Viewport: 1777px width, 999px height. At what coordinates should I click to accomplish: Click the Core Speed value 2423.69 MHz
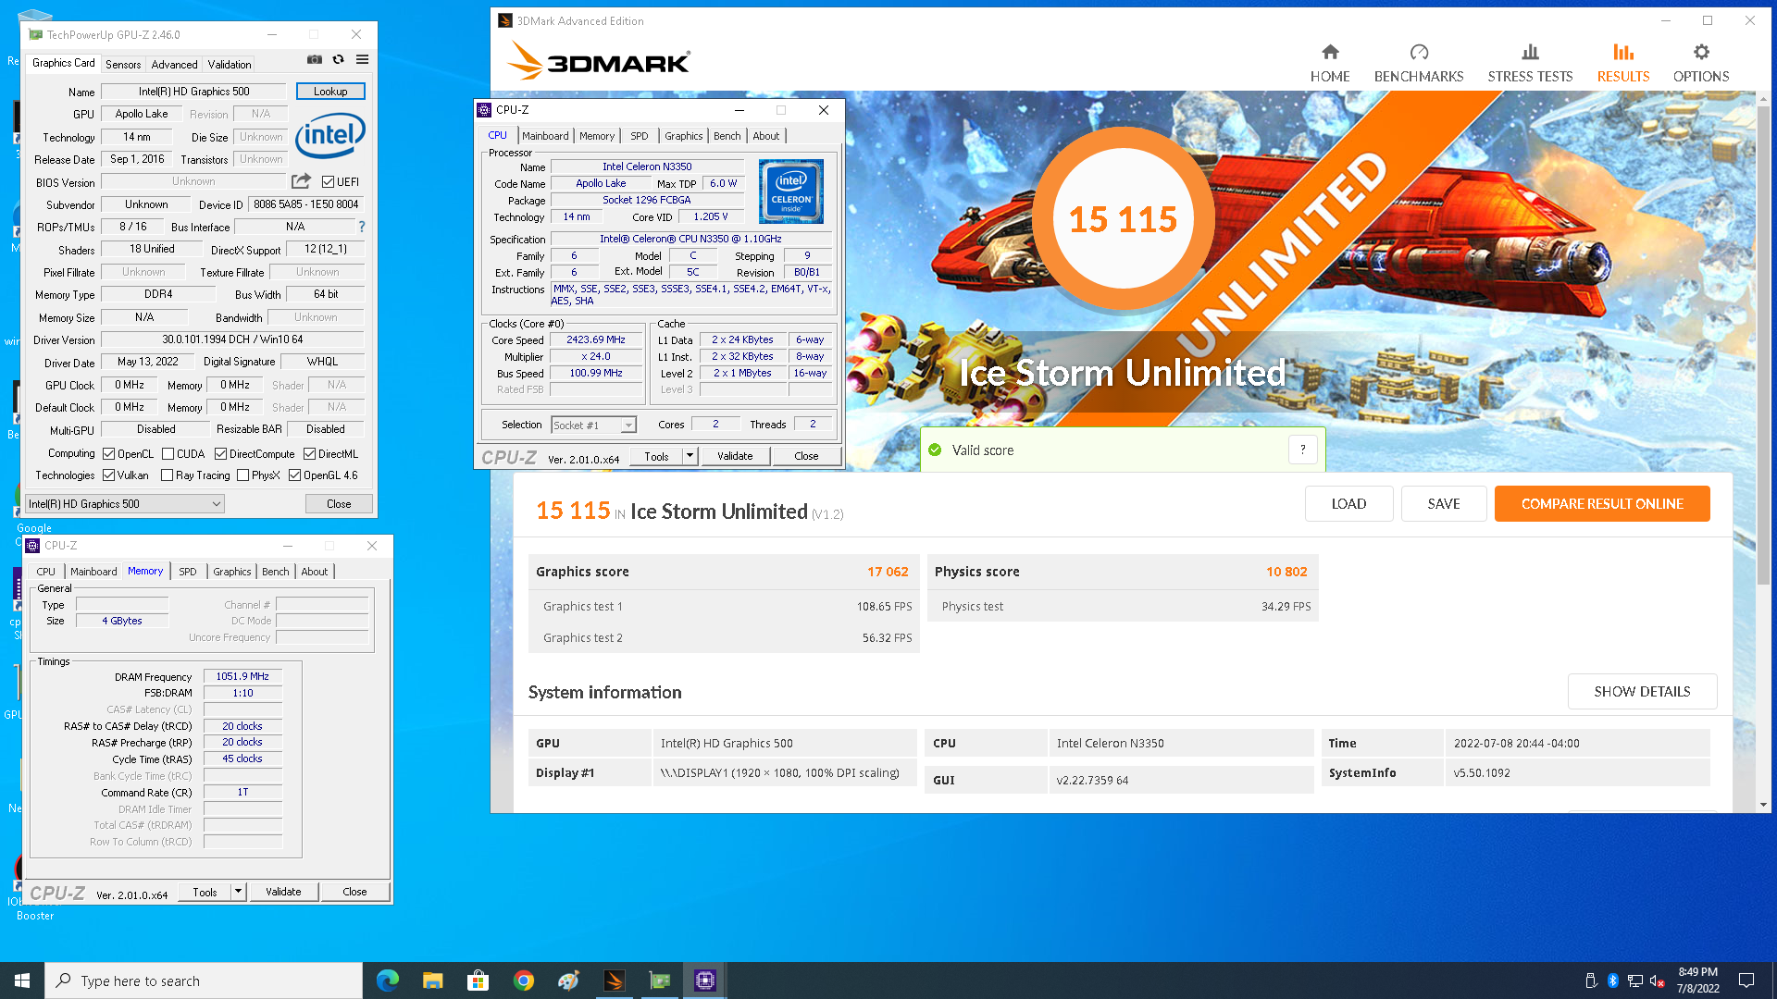click(x=596, y=339)
